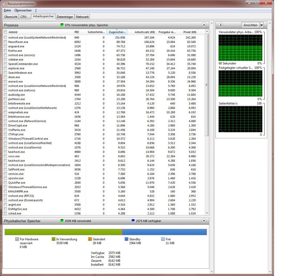298x276 pixels.
Task: Click main pane scroll up arrow
Action: tap(212, 23)
